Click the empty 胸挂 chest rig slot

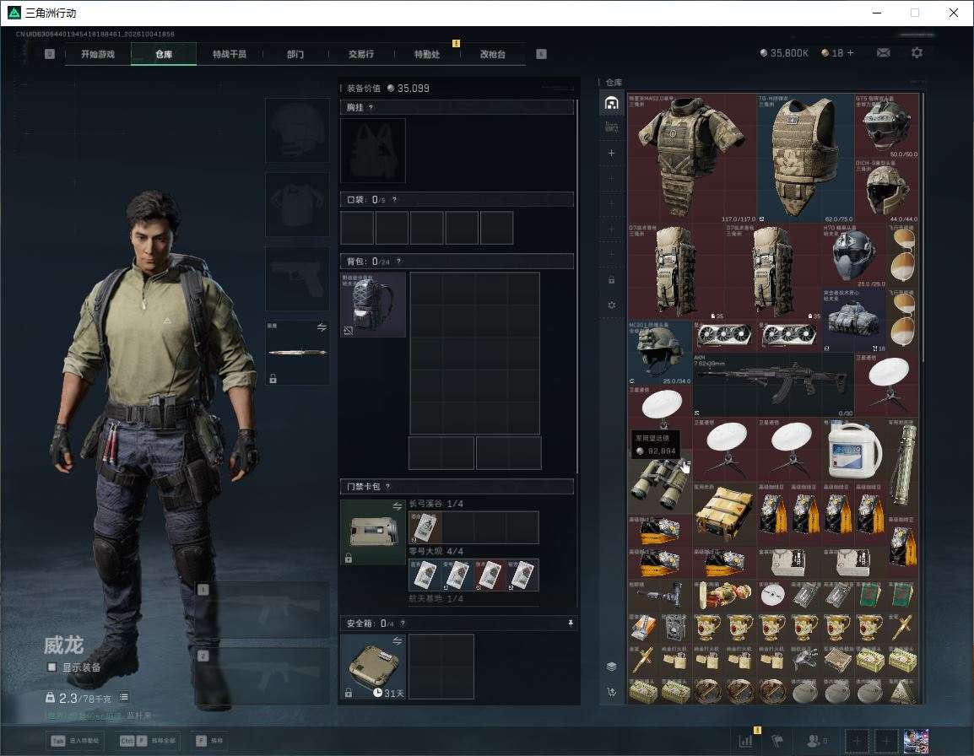(x=373, y=150)
